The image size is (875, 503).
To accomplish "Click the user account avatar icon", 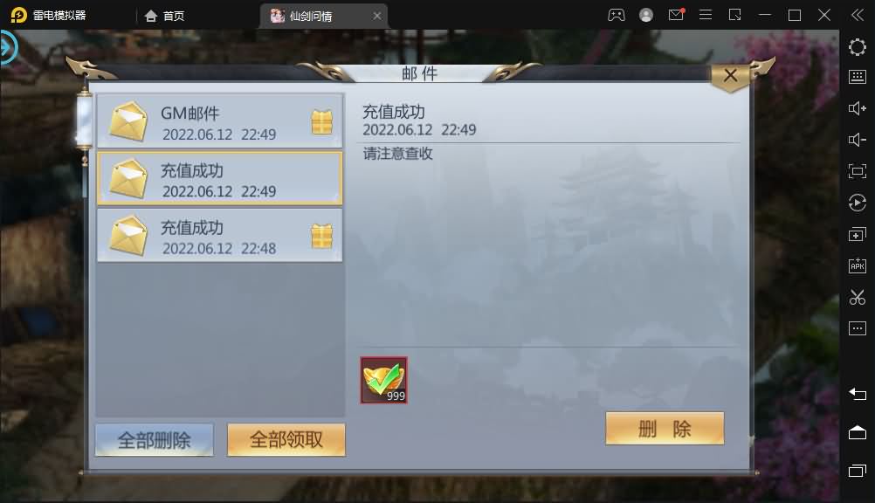I will point(646,15).
